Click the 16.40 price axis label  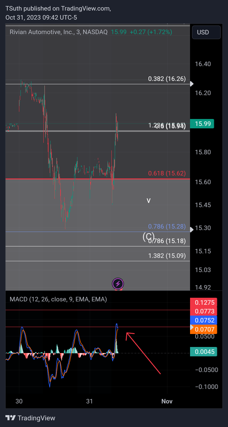203,64
